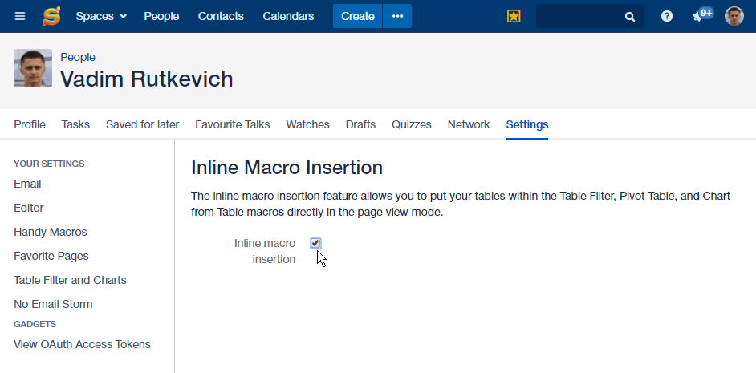Screen dimensions: 756x373
Task: Click the Create ellipsis more options button
Action: (x=397, y=16)
